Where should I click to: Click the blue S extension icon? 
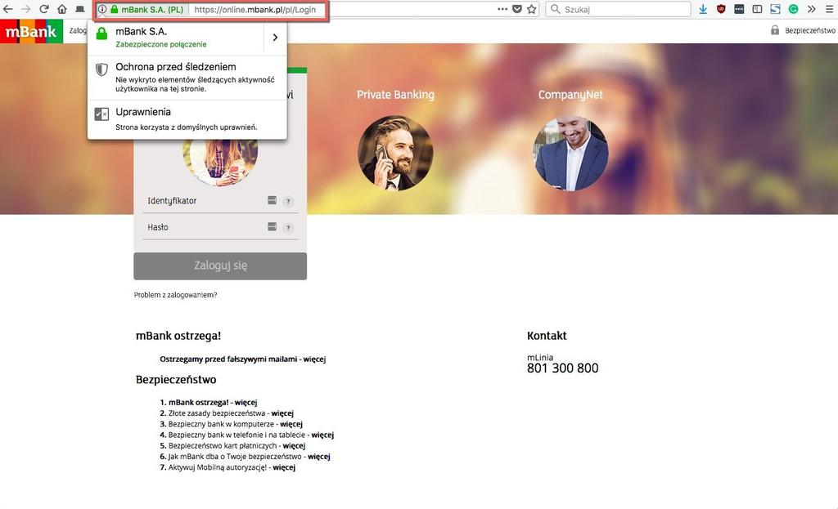coord(776,9)
